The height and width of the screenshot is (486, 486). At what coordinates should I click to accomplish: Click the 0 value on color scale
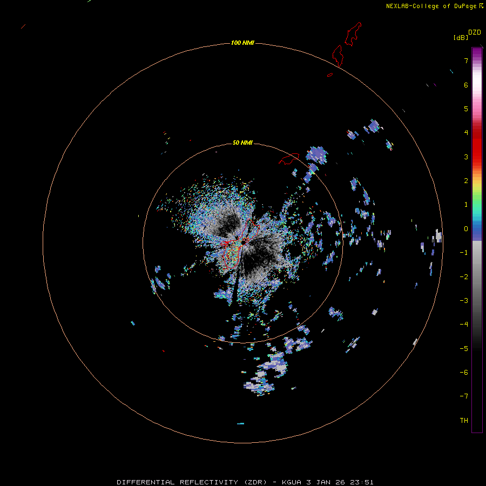tap(466, 229)
